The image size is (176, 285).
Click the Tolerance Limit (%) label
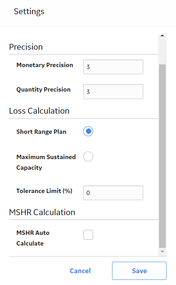[44, 191]
